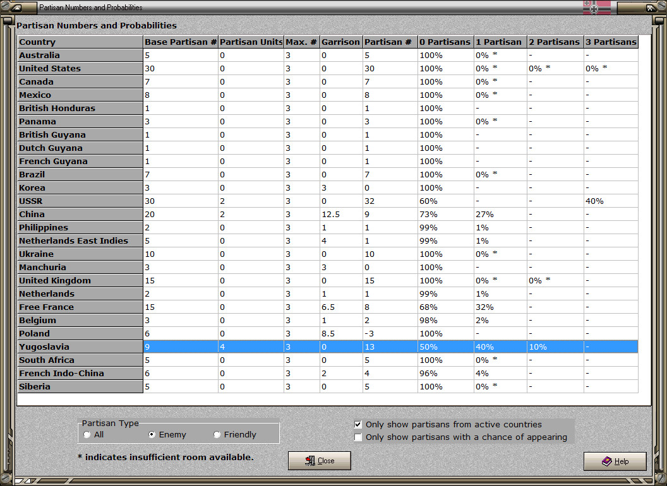Screen dimensions: 667x486
Task: Select the Manchuria row header
Action: pyautogui.click(x=80, y=267)
